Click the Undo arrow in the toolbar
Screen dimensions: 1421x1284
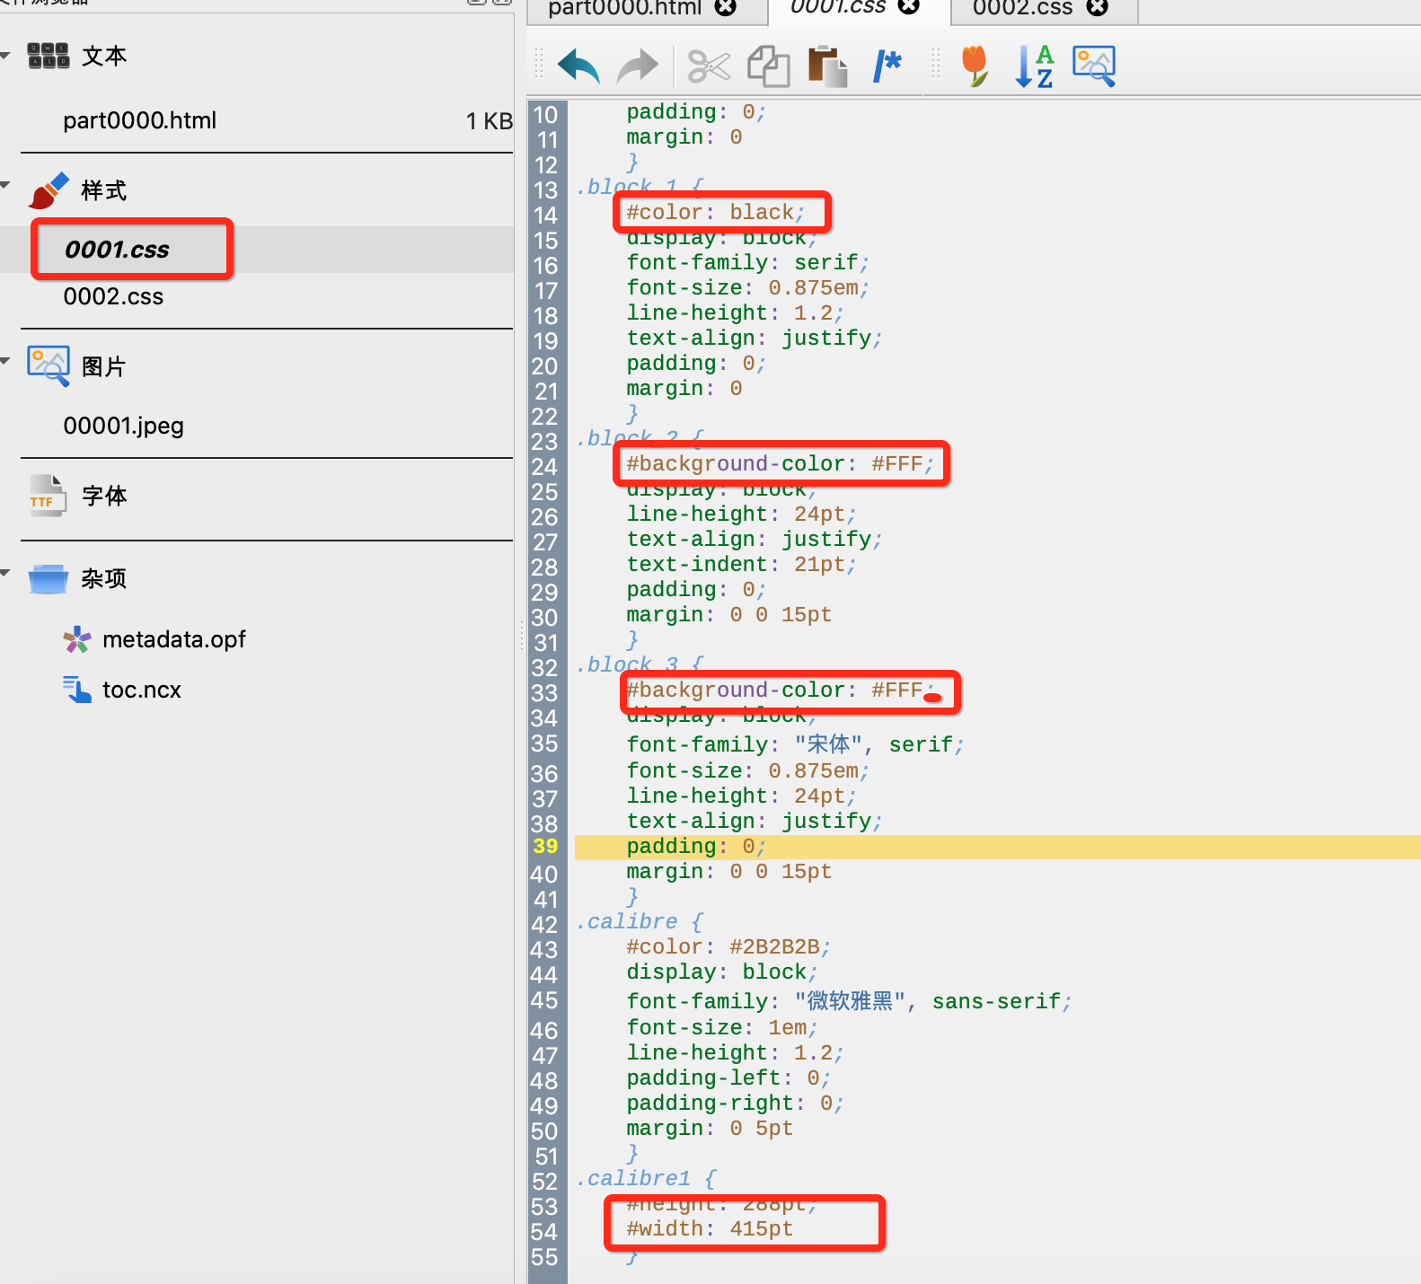(x=579, y=66)
